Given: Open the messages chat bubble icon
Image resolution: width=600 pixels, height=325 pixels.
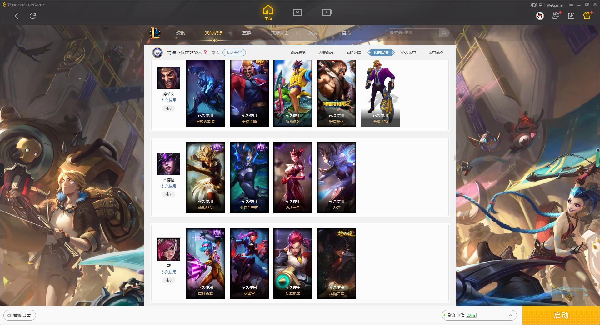Looking at the screenshot, I should click(x=556, y=16).
